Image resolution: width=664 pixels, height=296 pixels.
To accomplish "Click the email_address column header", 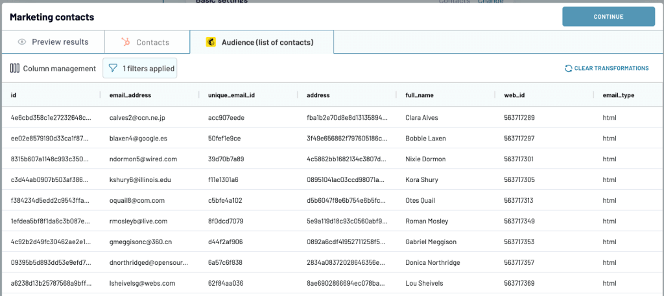I will (130, 95).
